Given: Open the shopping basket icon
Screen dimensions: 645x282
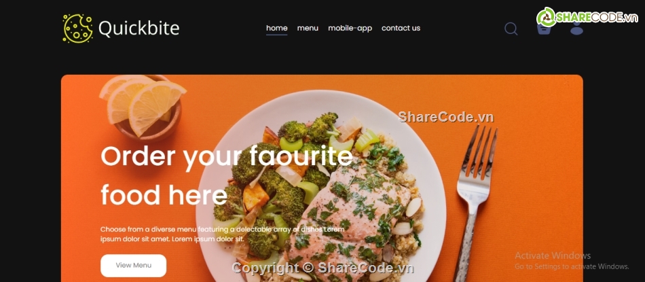Looking at the screenshot, I should click(x=544, y=29).
